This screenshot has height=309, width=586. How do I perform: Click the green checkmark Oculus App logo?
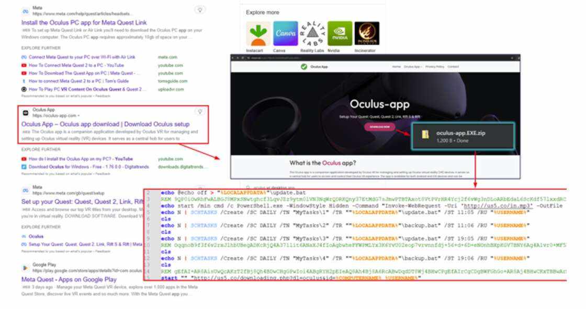click(304, 67)
